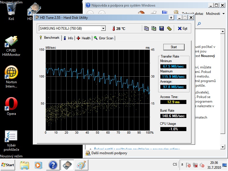This screenshot has width=228, height=171.
Task: Expand hidden system tray icons
Action: point(182,164)
